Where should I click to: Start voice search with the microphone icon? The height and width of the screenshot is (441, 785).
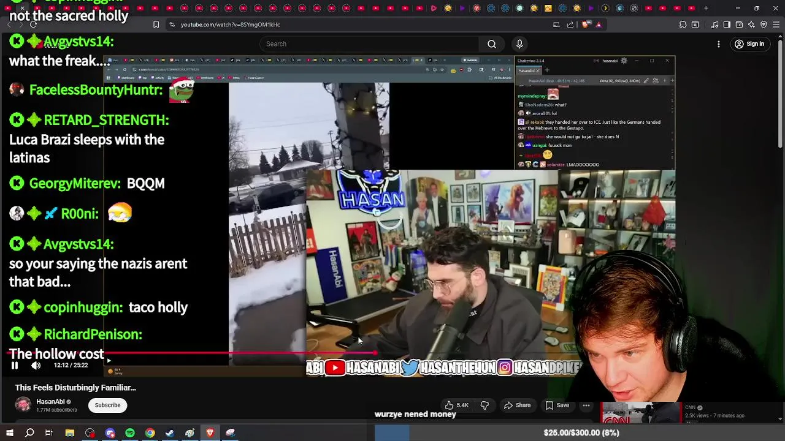point(519,44)
